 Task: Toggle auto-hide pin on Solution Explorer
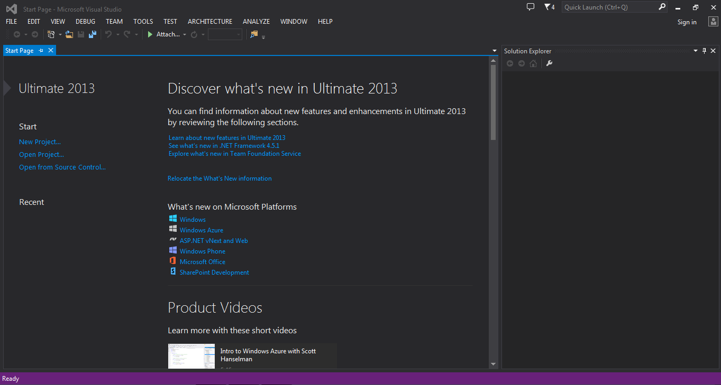[x=704, y=51]
